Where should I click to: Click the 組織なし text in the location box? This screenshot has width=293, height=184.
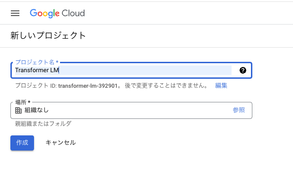(37, 110)
